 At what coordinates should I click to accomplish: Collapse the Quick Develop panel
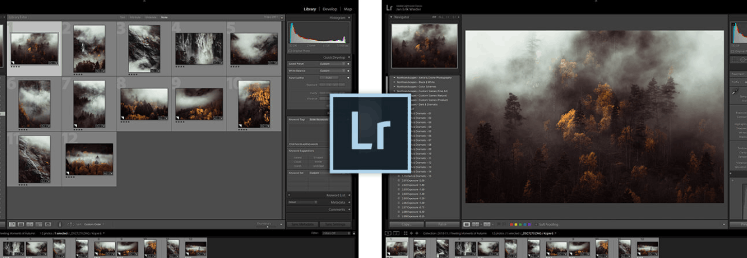click(349, 57)
